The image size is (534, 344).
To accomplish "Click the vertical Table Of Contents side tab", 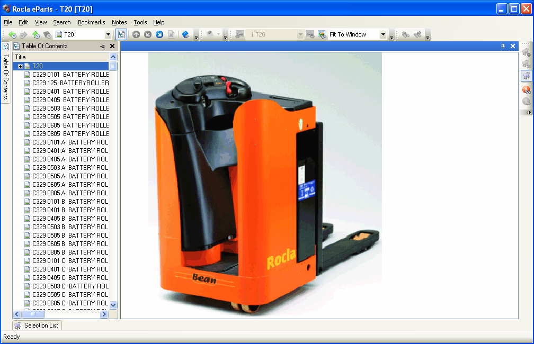I will [6, 72].
